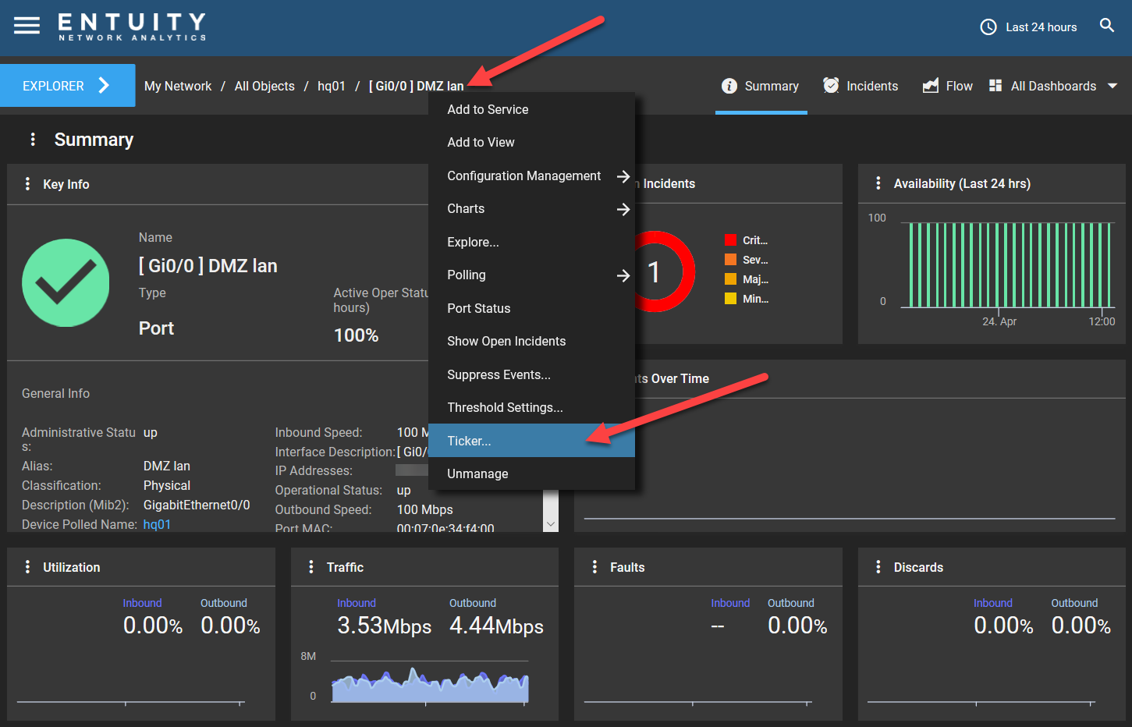Image resolution: width=1132 pixels, height=727 pixels.
Task: Open the Summary section kebab menu
Action: click(x=33, y=139)
